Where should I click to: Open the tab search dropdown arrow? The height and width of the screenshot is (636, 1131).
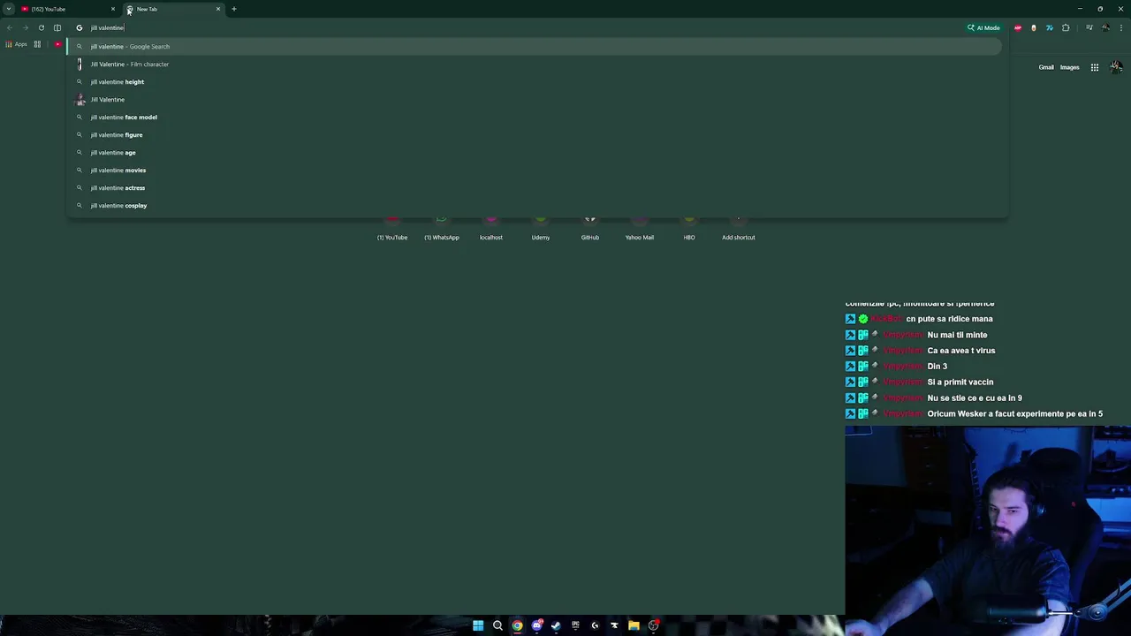coord(9,9)
